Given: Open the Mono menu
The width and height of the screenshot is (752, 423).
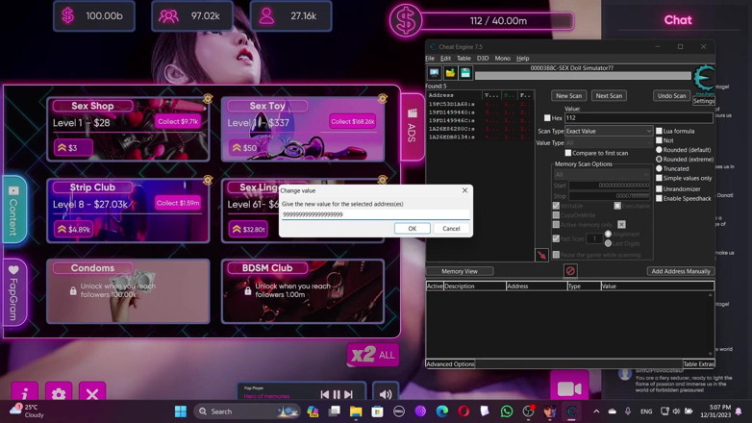Looking at the screenshot, I should (502, 59).
